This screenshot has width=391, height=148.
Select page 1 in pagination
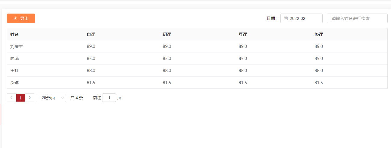click(x=20, y=98)
